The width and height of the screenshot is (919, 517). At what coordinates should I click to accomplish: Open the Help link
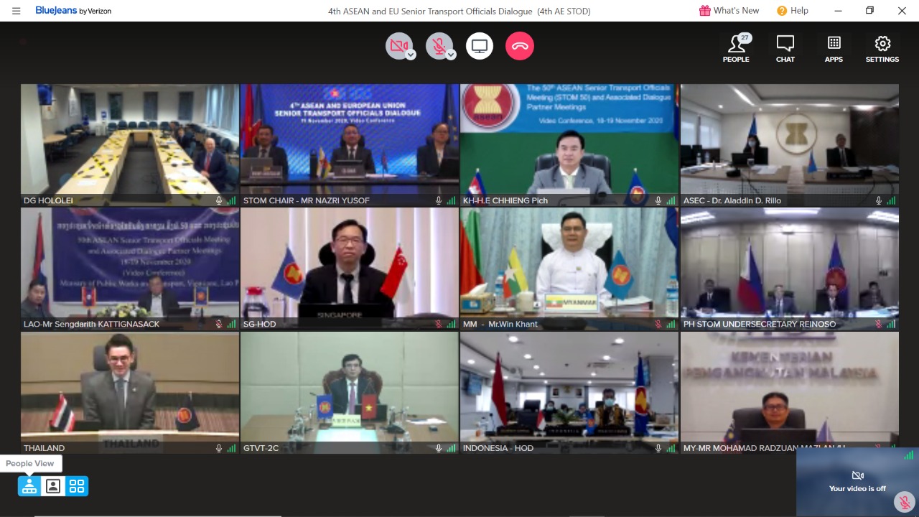792,11
